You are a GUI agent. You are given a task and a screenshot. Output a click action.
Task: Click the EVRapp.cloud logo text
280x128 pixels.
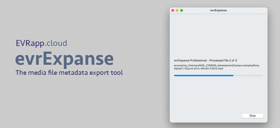[42, 44]
